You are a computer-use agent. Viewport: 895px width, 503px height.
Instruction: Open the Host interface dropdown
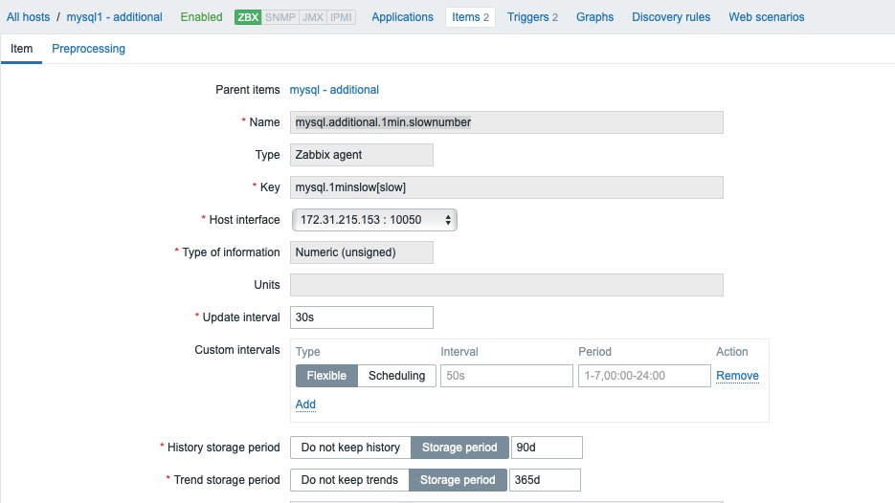pyautogui.click(x=374, y=220)
